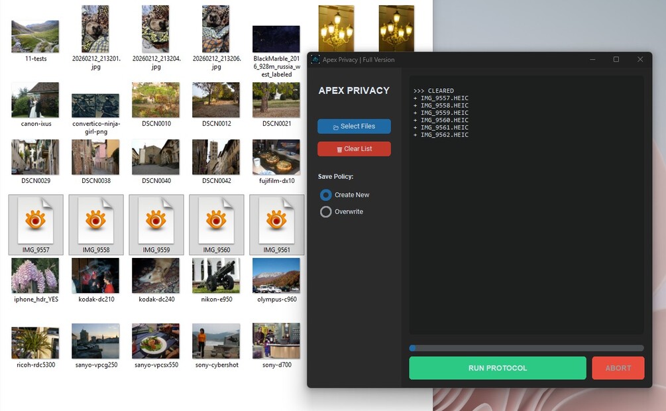666x411 pixels.
Task: Select the olympus-c960 photo
Action: pyautogui.click(x=276, y=275)
